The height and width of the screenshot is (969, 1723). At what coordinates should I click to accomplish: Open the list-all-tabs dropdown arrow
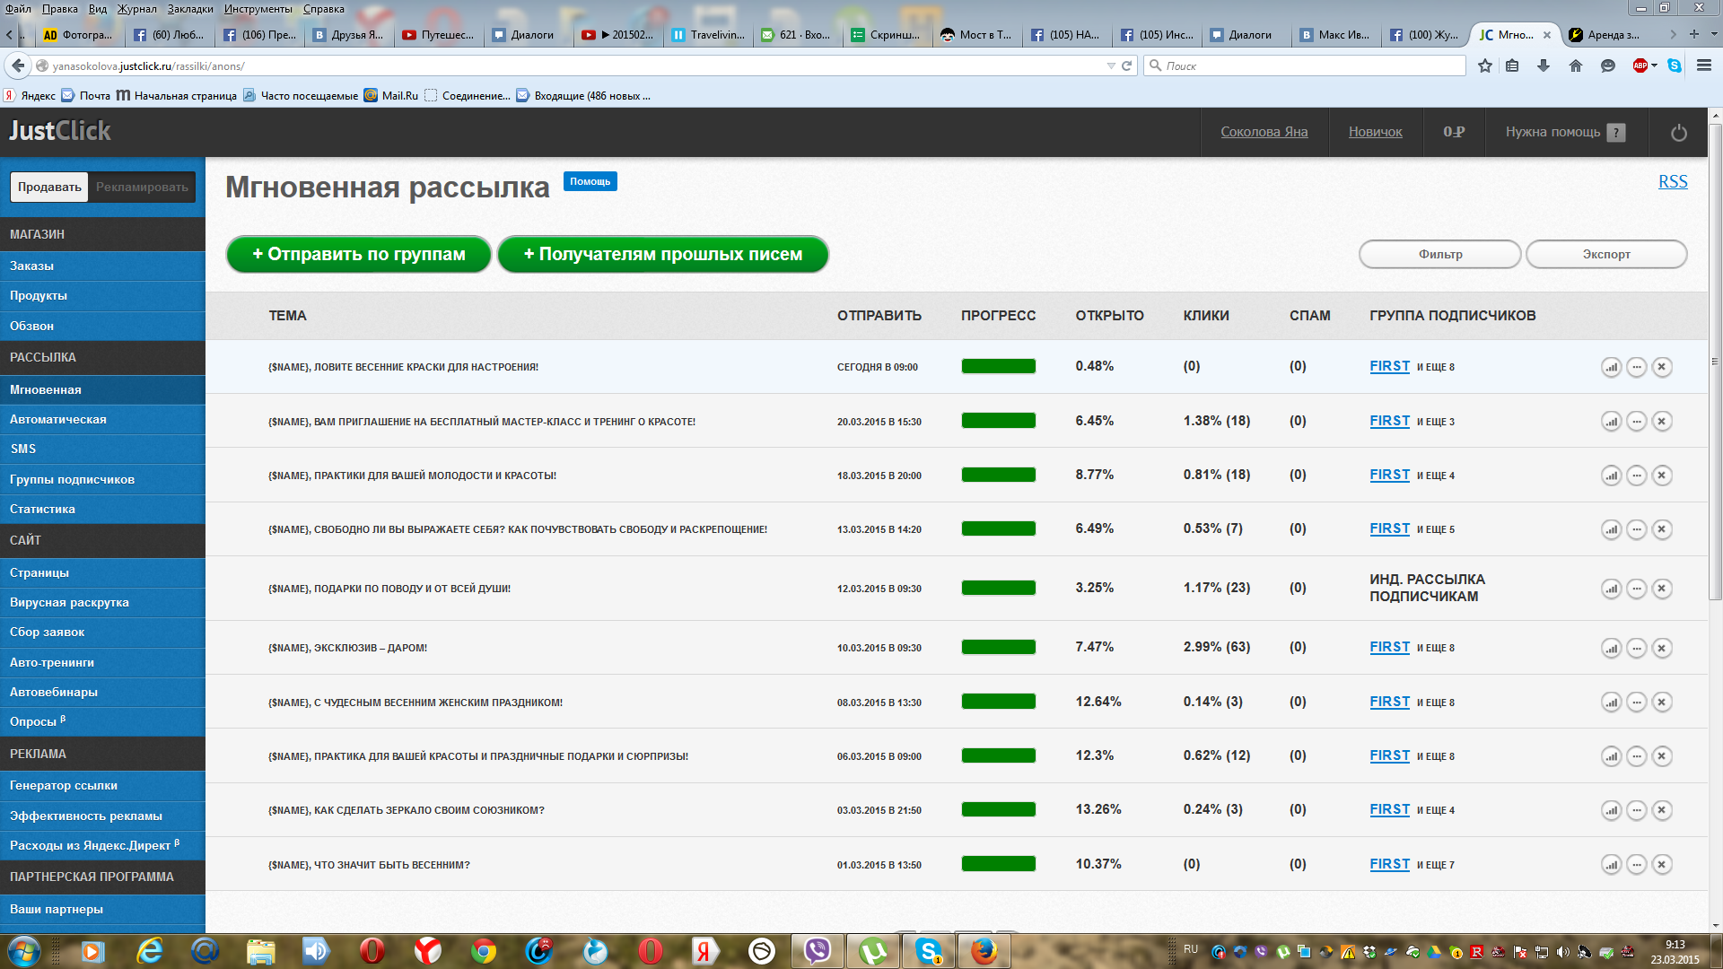(x=1714, y=34)
